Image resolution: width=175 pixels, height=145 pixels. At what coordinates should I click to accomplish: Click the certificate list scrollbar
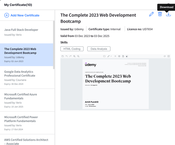(x=54, y=45)
